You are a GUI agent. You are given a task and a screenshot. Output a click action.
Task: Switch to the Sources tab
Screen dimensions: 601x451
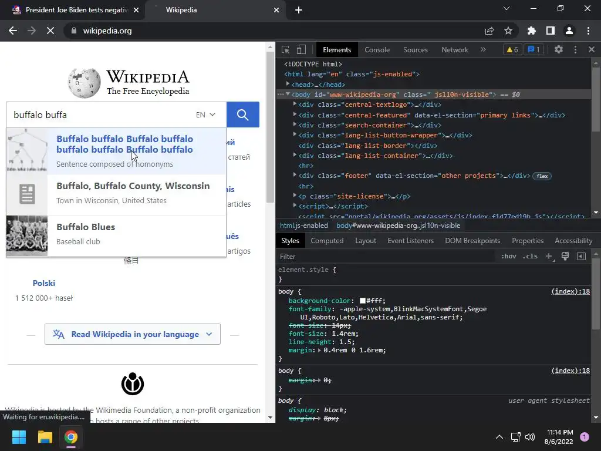(415, 50)
